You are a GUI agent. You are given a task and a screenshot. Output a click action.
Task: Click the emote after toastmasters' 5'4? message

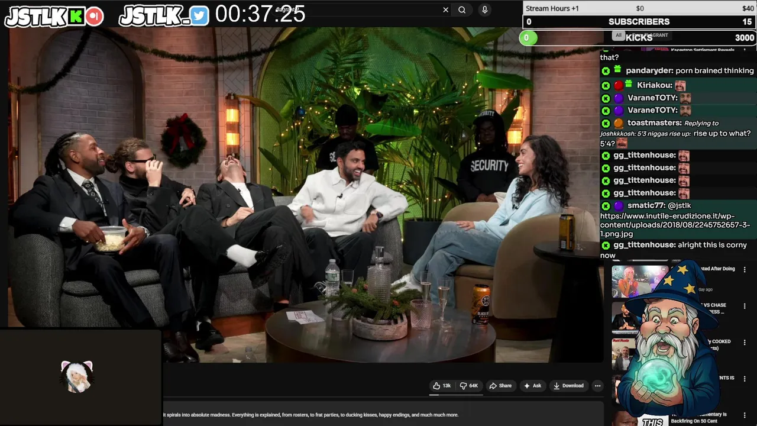coord(622,143)
